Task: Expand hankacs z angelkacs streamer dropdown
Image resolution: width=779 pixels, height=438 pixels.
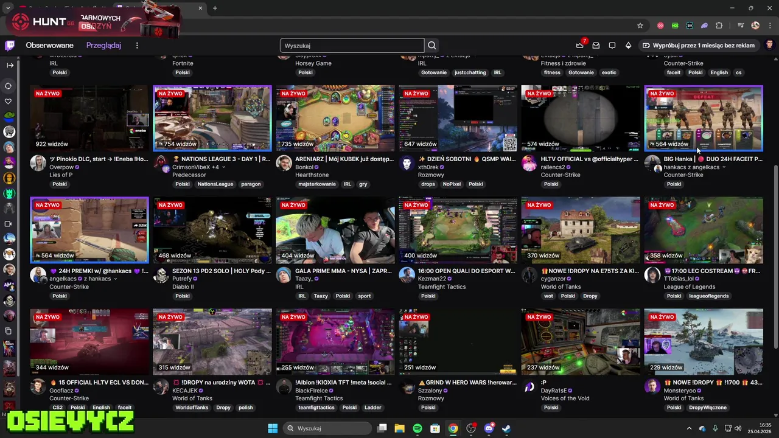Action: (724, 167)
